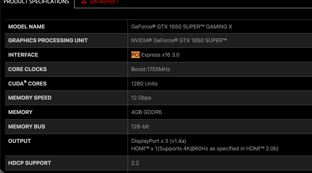Switch to the Product Specifications tab
312x173 pixels.
(36, 2)
